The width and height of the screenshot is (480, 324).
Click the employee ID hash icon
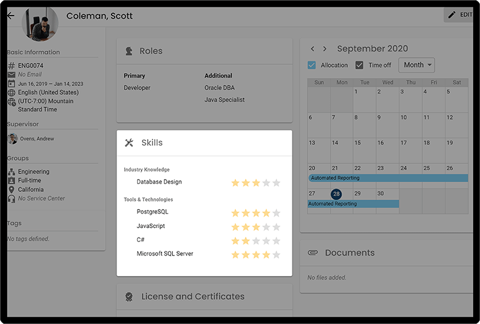(11, 66)
